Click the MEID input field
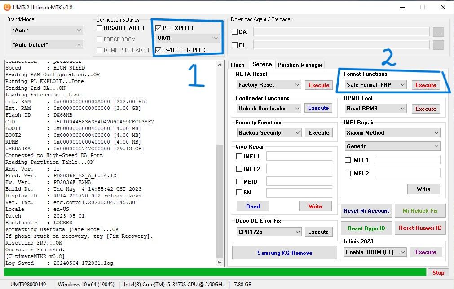454x289 pixels. (x=299, y=181)
